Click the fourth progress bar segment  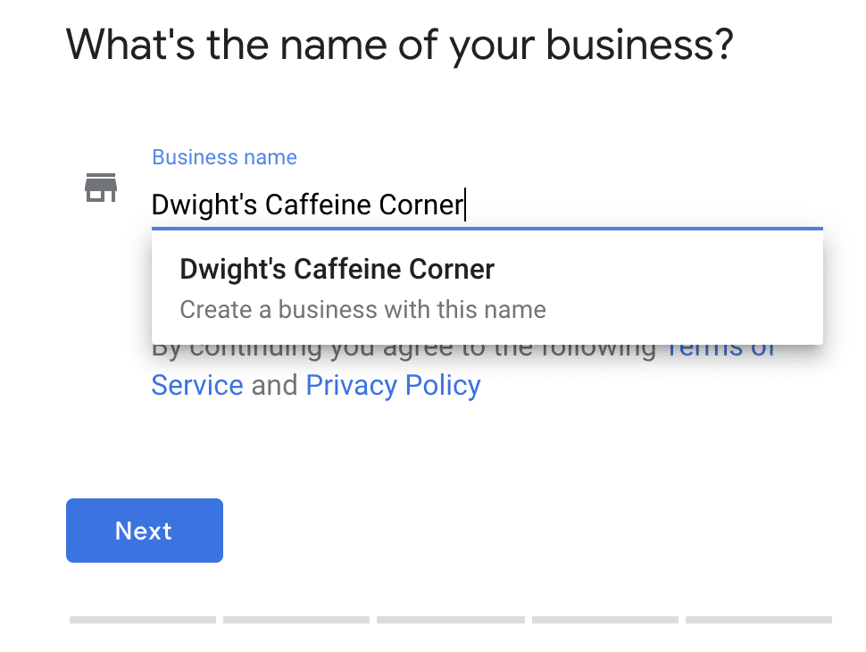click(604, 619)
